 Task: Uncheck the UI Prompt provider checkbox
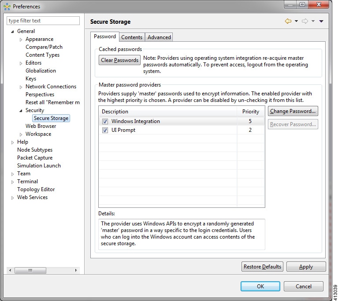105,131
